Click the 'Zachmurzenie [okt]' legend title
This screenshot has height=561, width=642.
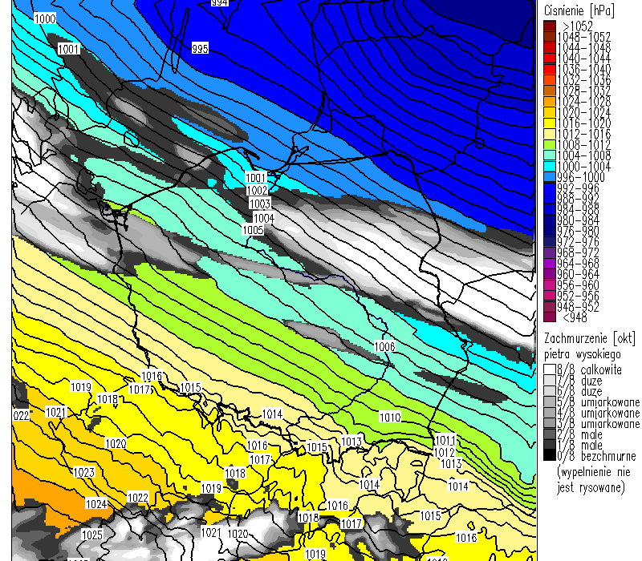click(x=590, y=338)
